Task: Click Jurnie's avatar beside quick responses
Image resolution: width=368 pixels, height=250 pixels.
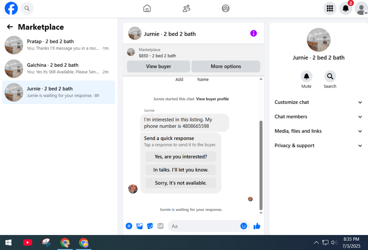Action: [133, 189]
